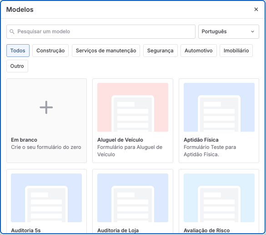Click the language dropdown chevron arrow
This screenshot has height=235, width=266.
click(x=253, y=31)
